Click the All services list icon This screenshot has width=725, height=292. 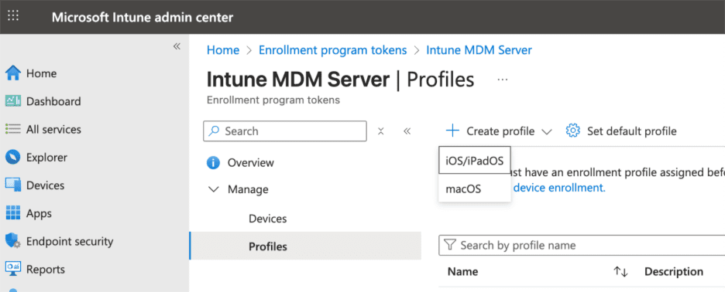coord(13,129)
